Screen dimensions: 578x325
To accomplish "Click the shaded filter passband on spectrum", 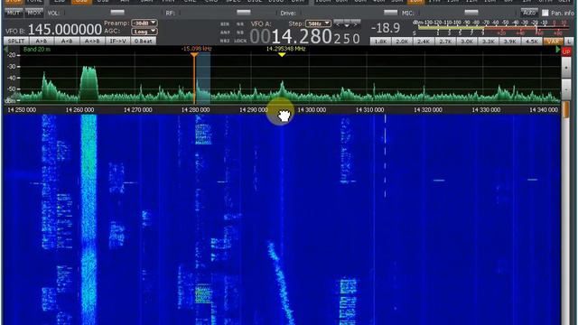I will click(202, 79).
